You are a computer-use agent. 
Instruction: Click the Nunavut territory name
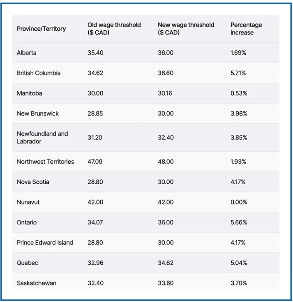click(28, 202)
